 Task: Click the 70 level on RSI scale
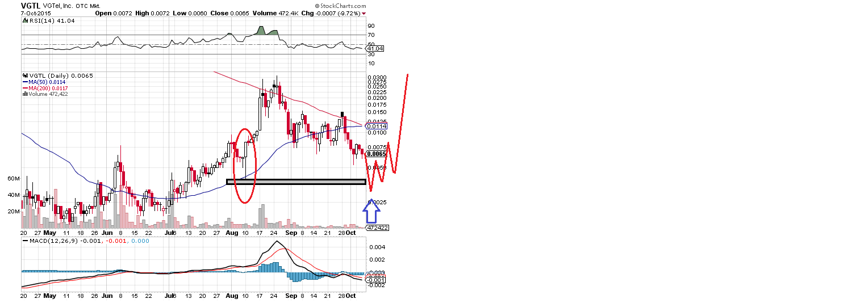click(371, 35)
